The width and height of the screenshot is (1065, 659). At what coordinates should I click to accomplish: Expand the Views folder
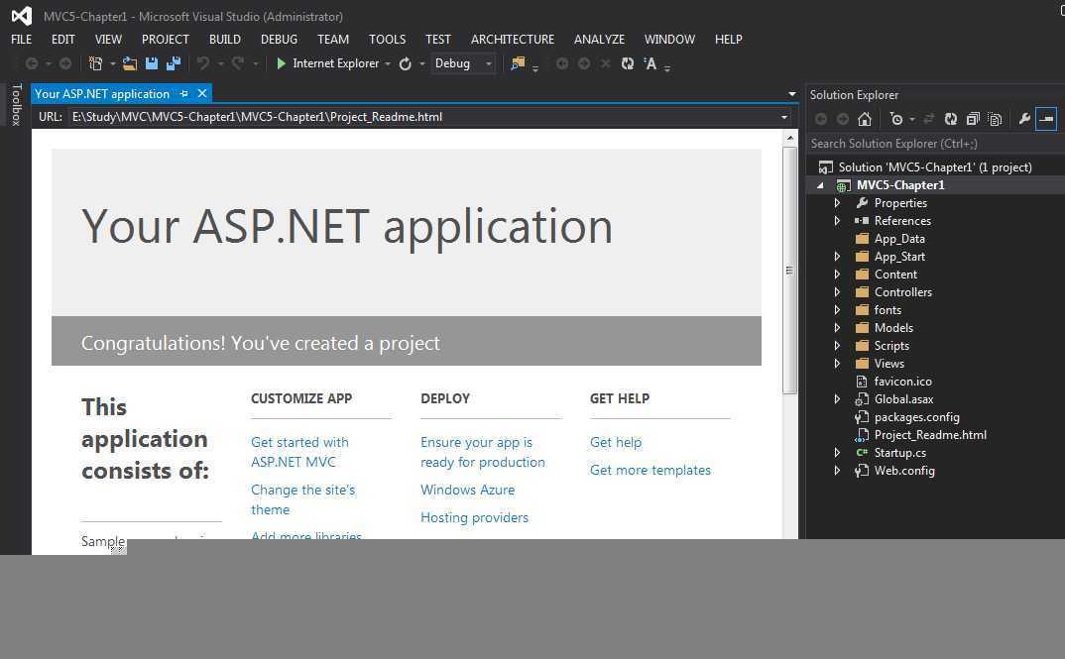pos(837,363)
